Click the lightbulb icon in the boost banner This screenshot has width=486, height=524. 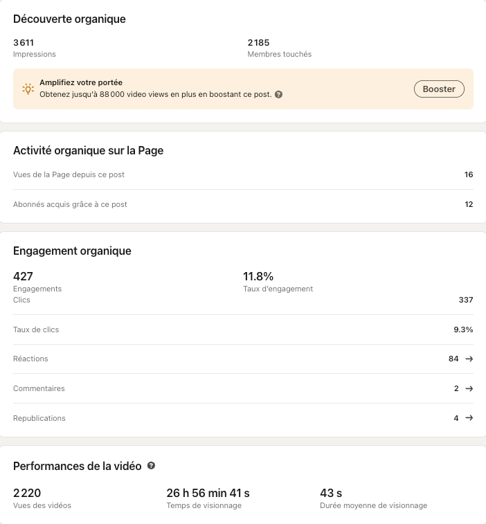point(28,89)
